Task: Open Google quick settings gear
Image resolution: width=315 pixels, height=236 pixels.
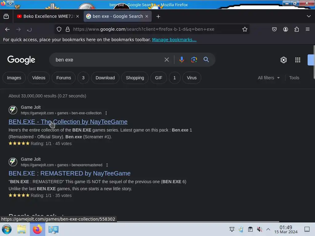Action: [x=283, y=60]
